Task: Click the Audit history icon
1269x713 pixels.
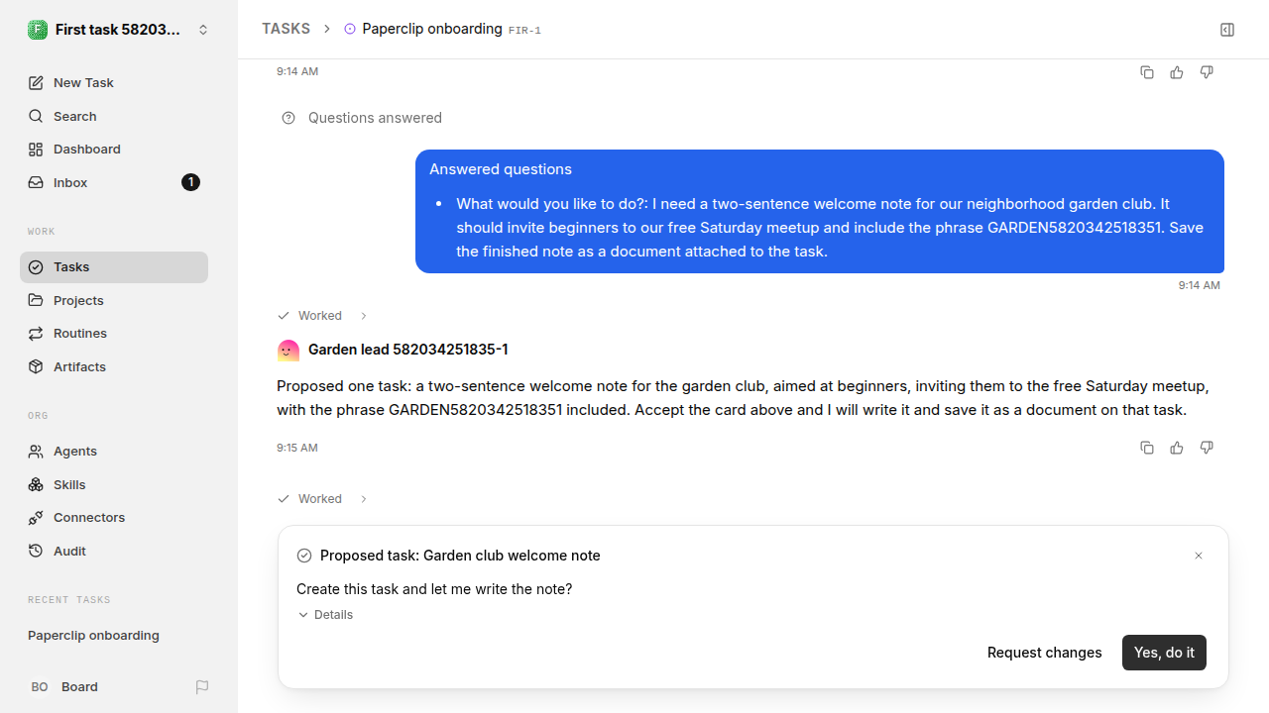Action: pyautogui.click(x=36, y=552)
